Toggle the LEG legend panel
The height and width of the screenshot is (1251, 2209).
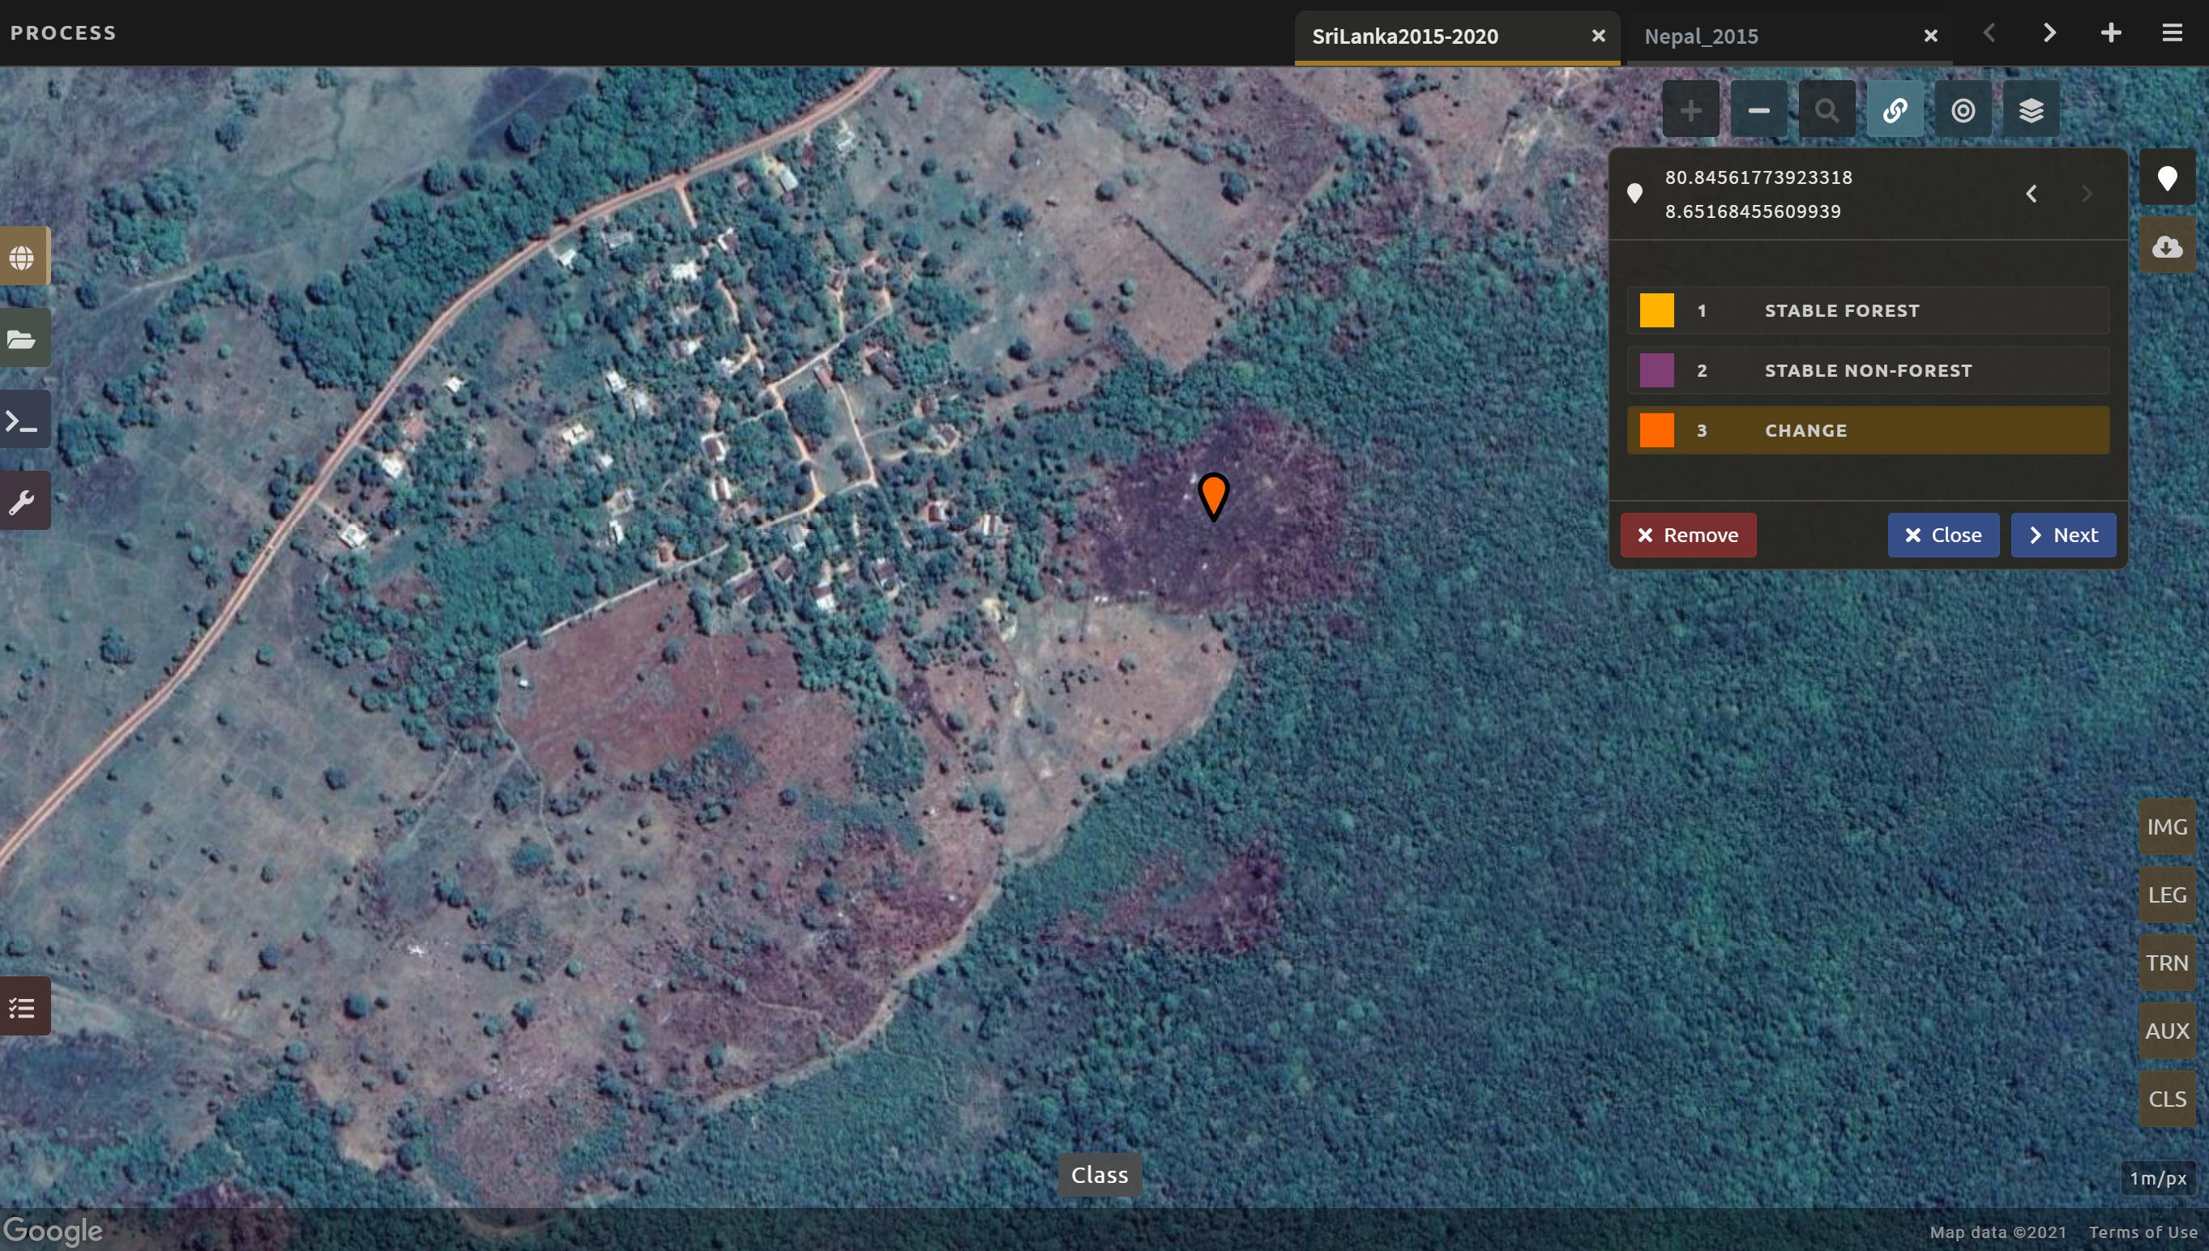click(x=2166, y=894)
